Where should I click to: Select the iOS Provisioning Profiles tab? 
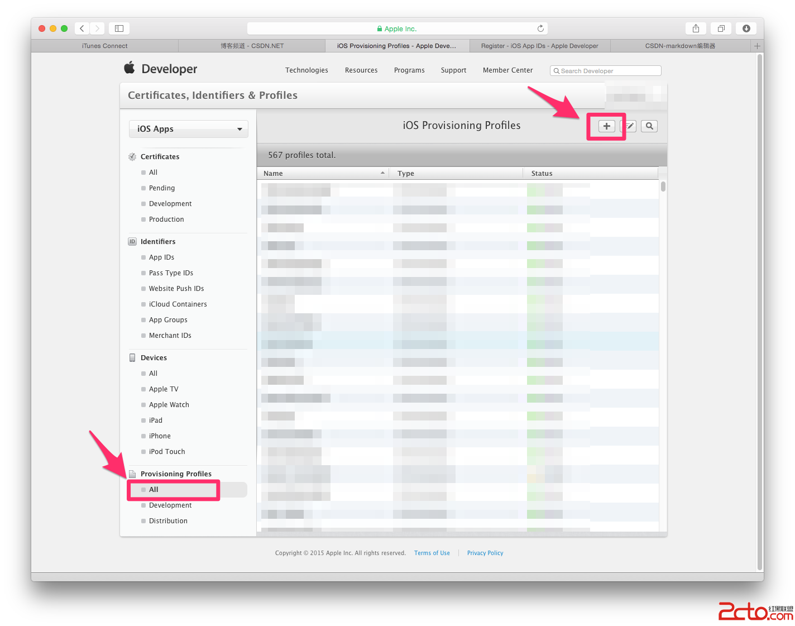[x=397, y=46]
